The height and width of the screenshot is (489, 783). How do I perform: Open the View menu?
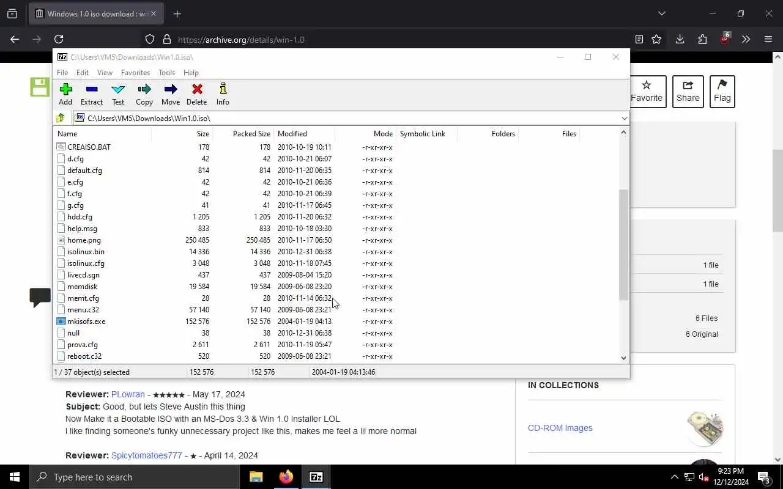[105, 72]
